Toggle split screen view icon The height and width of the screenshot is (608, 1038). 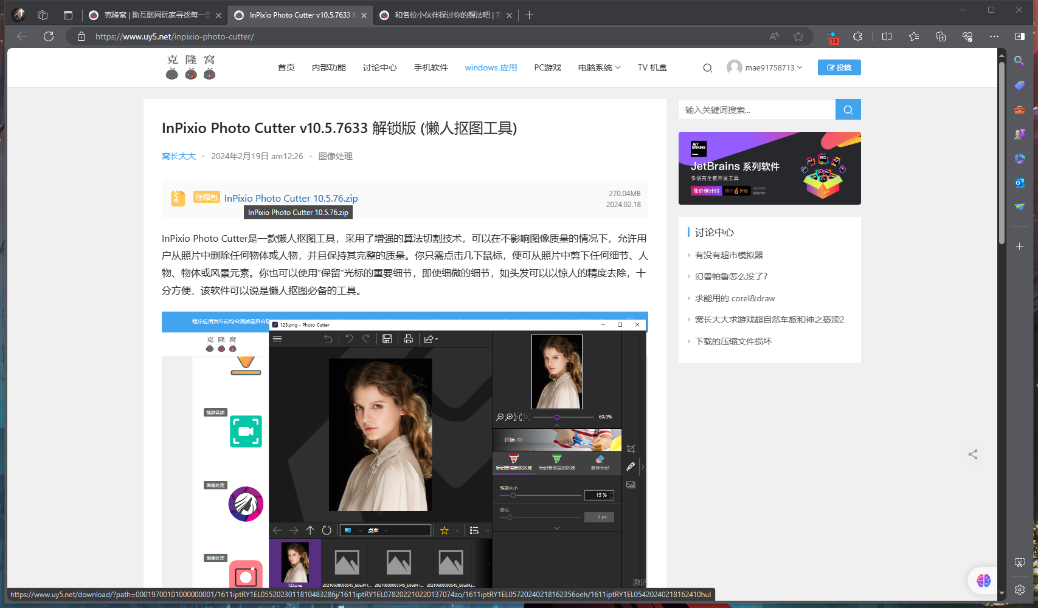point(887,36)
